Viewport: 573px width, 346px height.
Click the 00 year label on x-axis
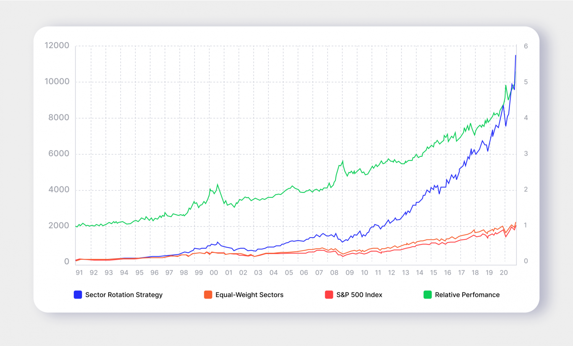pyautogui.click(x=214, y=273)
